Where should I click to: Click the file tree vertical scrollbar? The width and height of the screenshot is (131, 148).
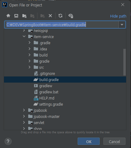click(125, 62)
